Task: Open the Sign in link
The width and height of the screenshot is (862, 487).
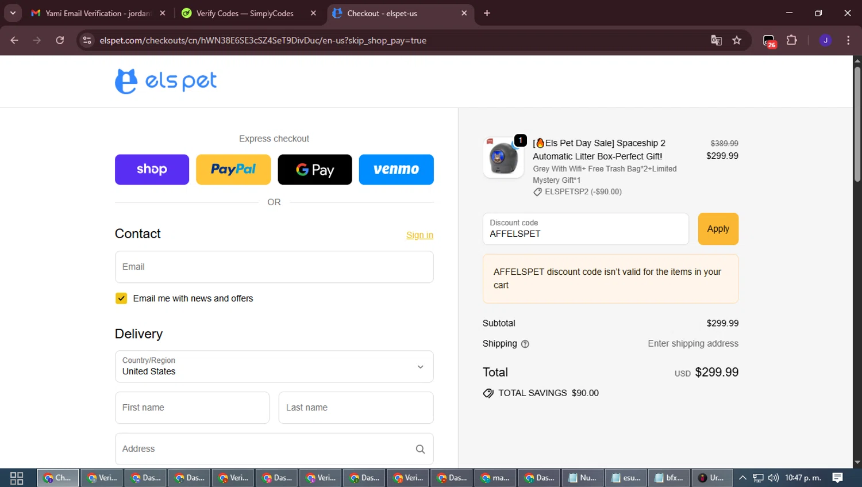Action: [x=420, y=235]
